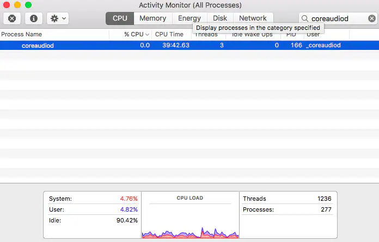Sort by CPU Time column header
The width and height of the screenshot is (379, 242).
[169, 34]
